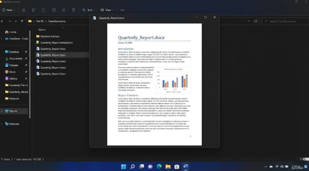Open the Sort options dropdown
Image resolution: width=309 pixels, height=171 pixels.
pos(88,10)
